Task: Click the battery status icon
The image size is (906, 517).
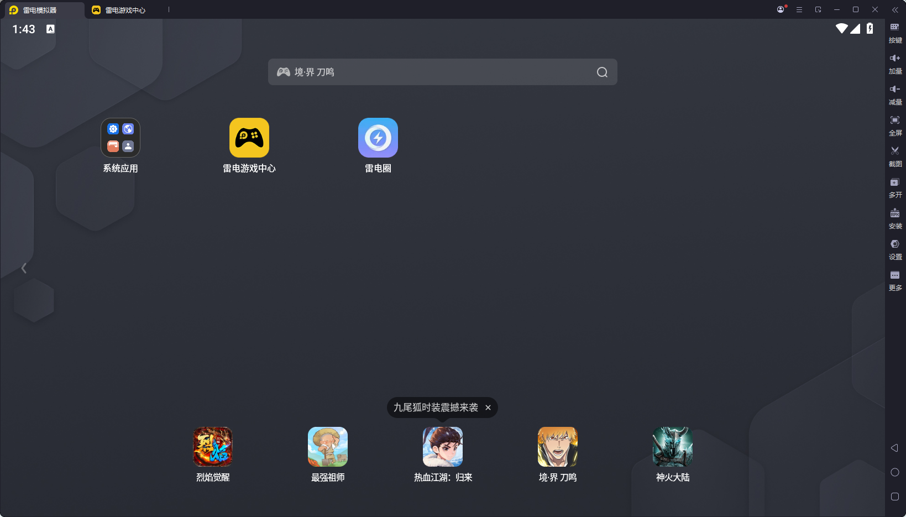Action: pyautogui.click(x=870, y=28)
